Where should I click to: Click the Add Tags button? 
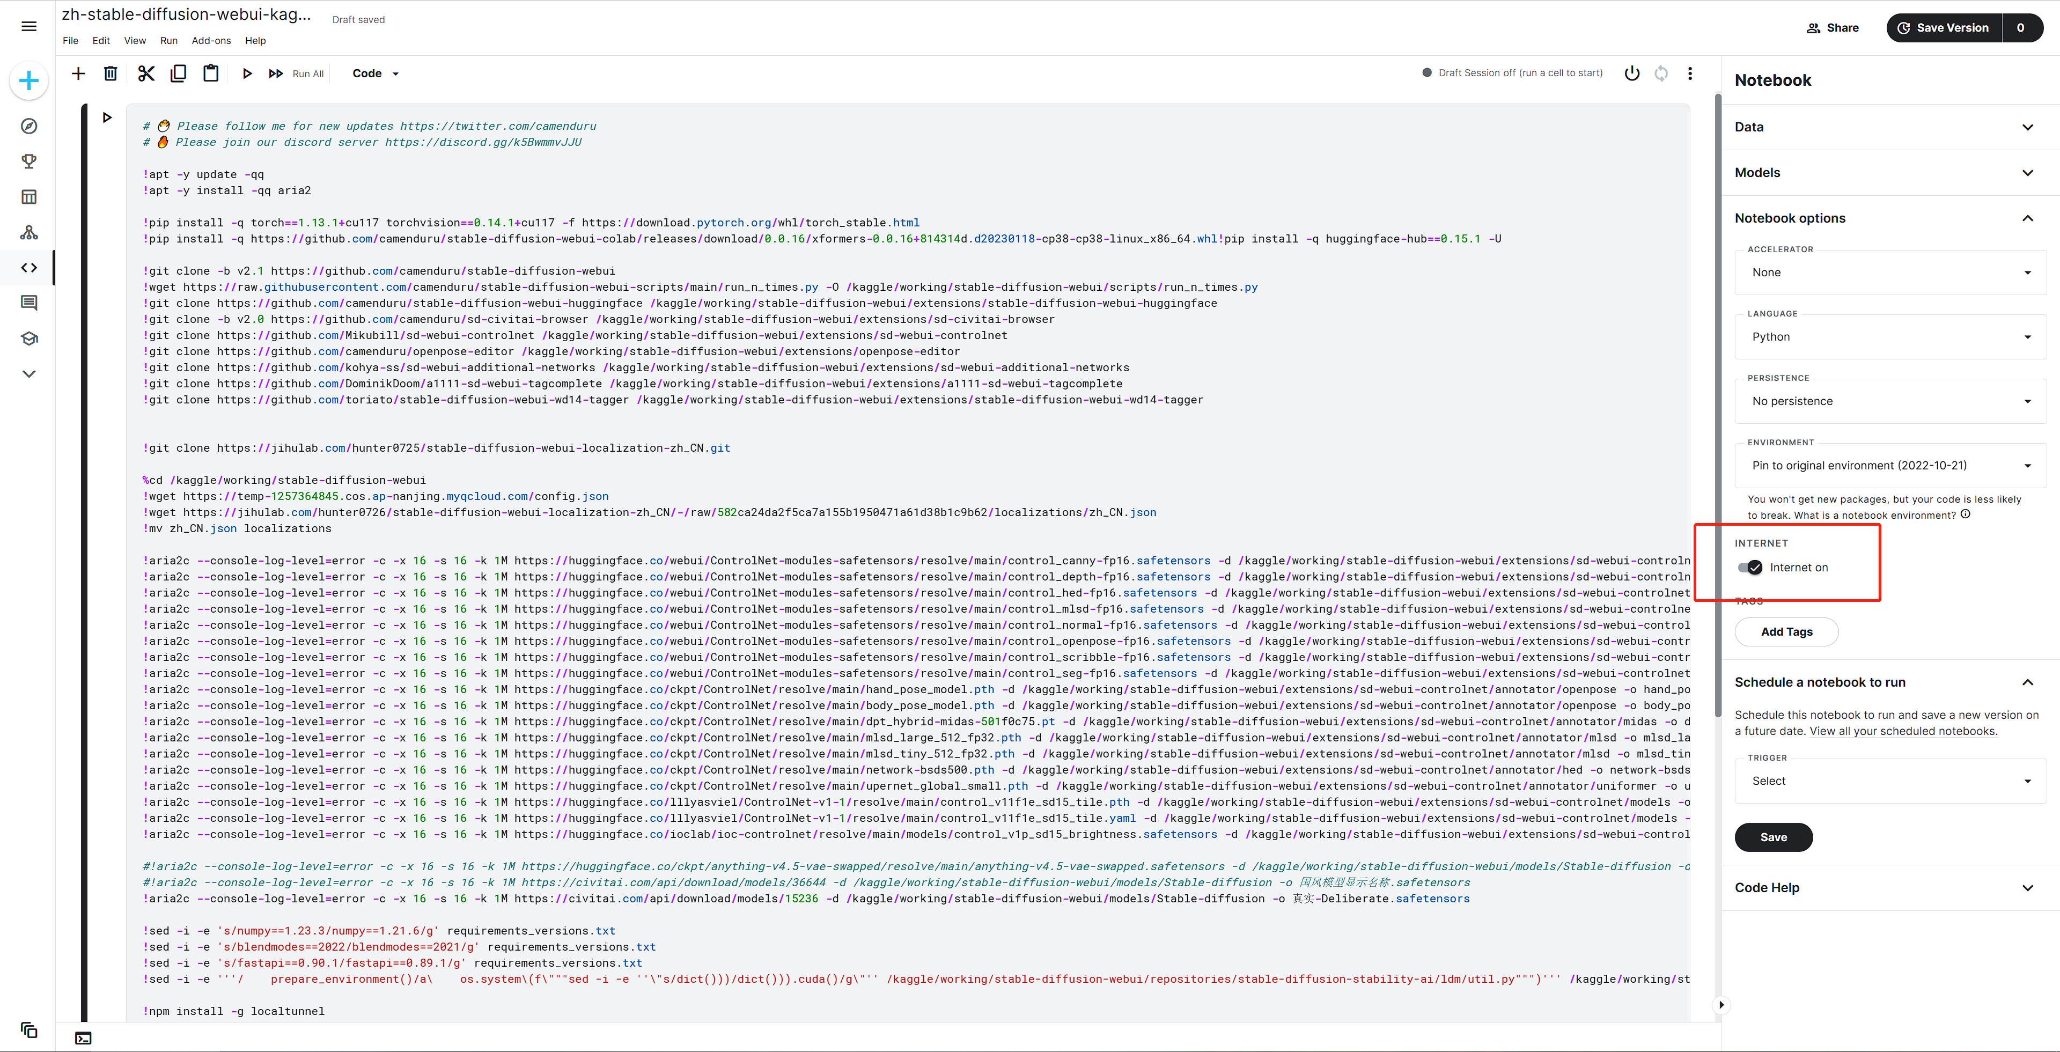(1786, 631)
